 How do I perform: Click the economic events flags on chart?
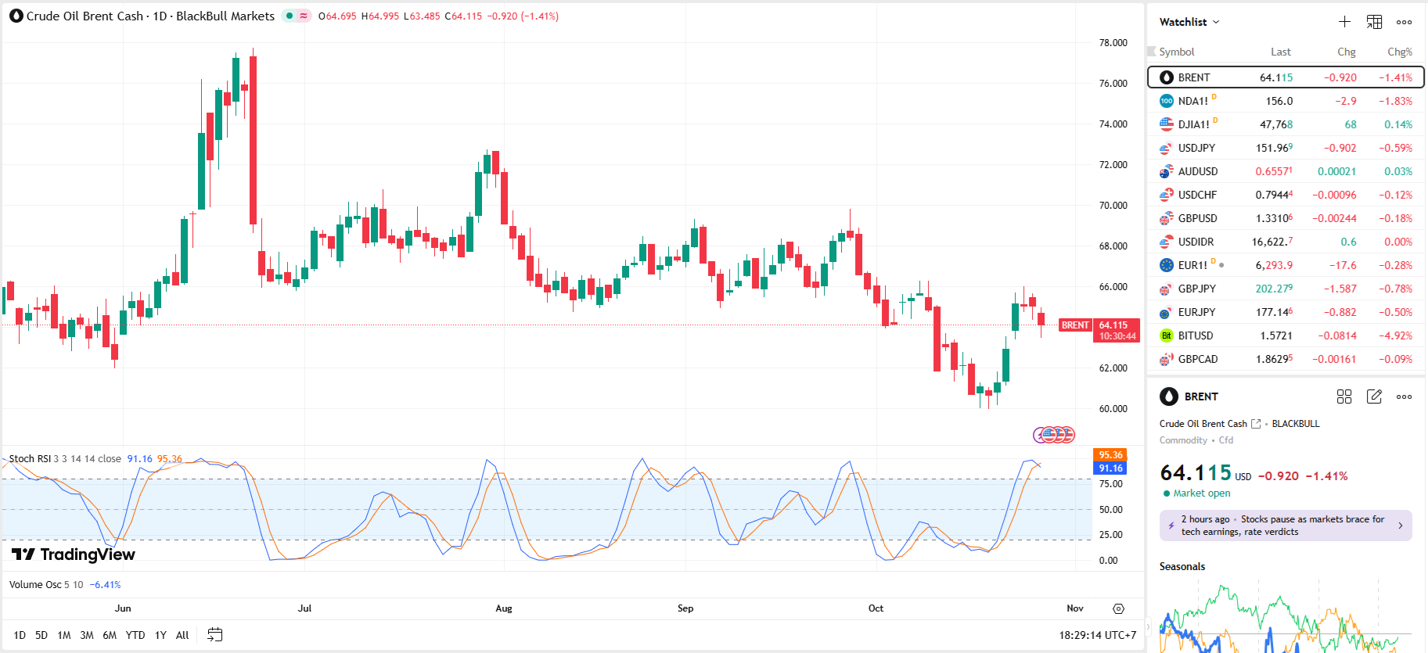(x=1054, y=435)
